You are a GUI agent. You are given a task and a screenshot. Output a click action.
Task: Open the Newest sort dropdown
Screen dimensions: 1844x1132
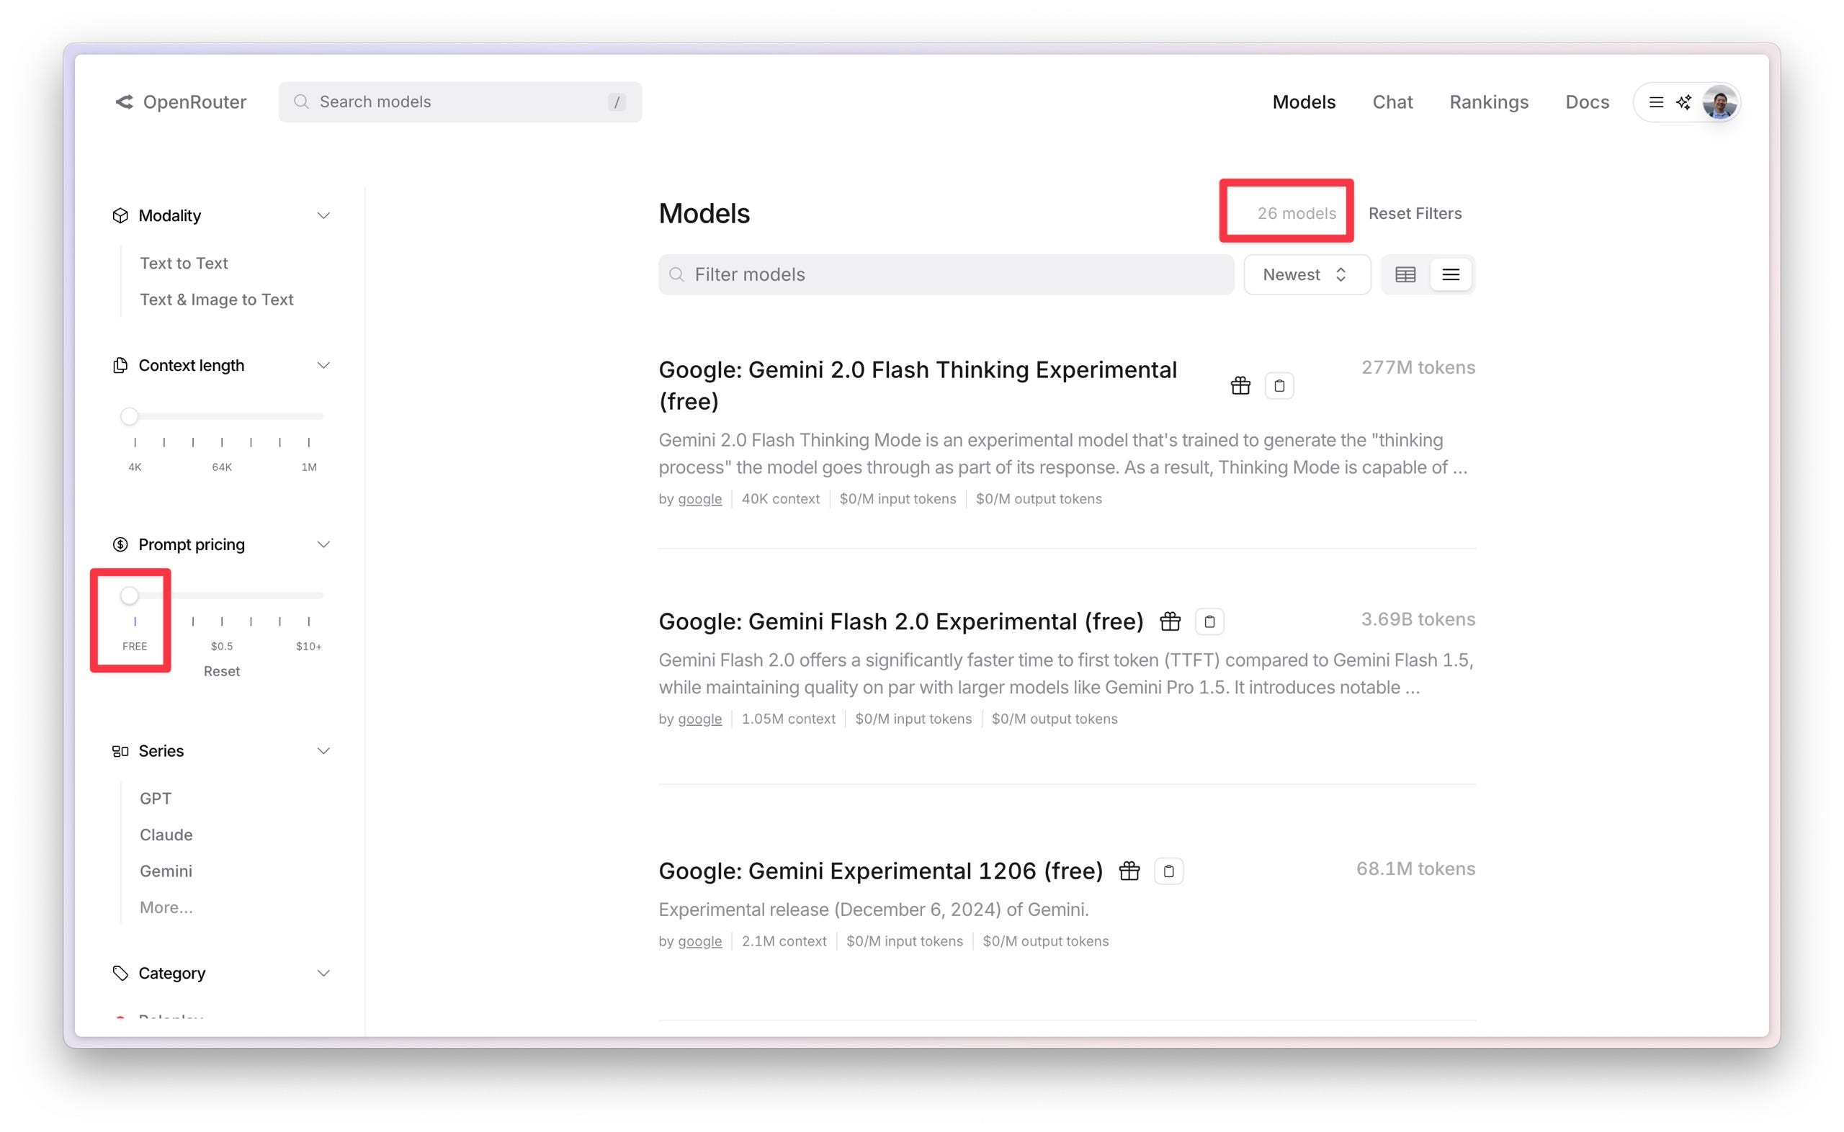coord(1307,275)
